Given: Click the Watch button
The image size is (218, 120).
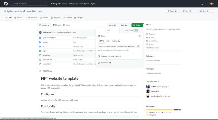Looking at the screenshot, I should (x=173, y=11).
